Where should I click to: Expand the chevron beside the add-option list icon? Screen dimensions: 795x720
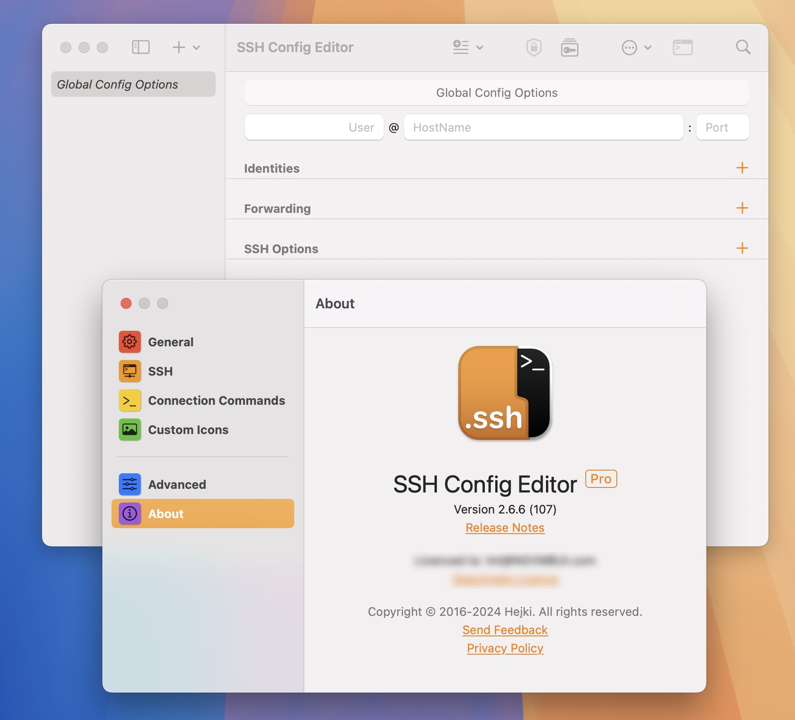point(480,48)
